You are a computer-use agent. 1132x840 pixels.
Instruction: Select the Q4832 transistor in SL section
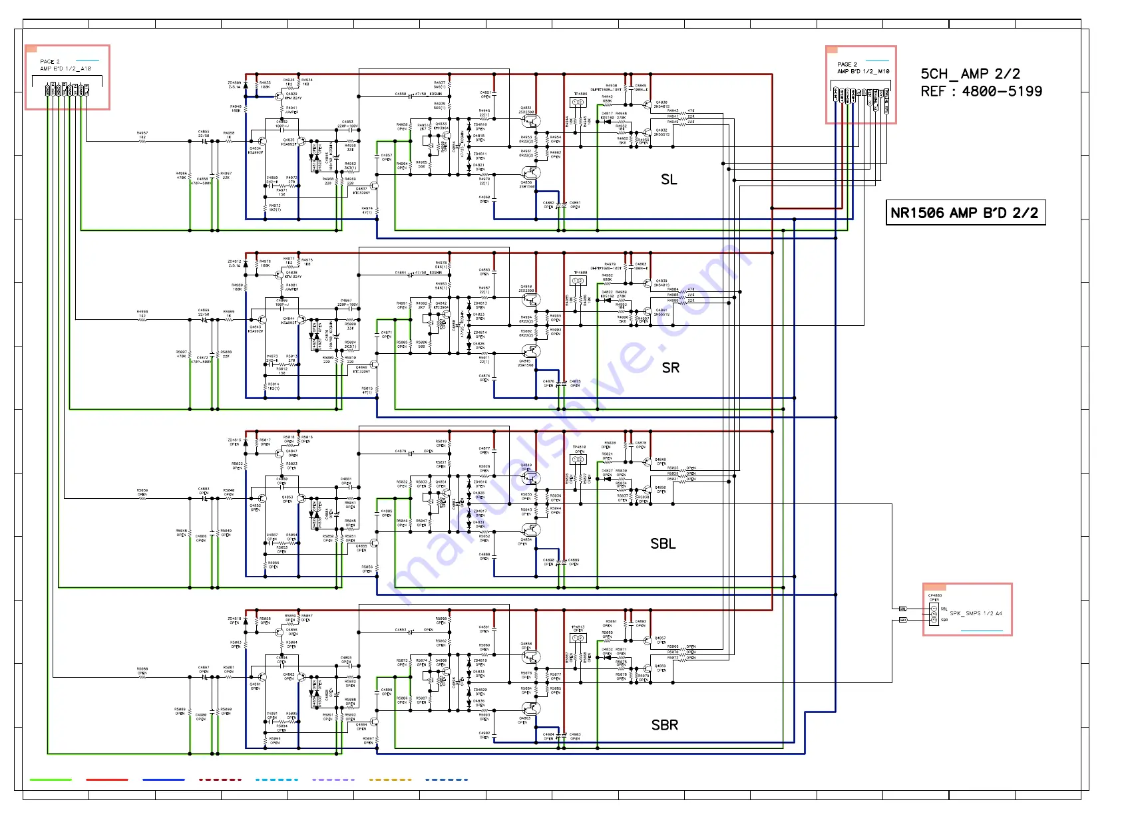[x=648, y=132]
